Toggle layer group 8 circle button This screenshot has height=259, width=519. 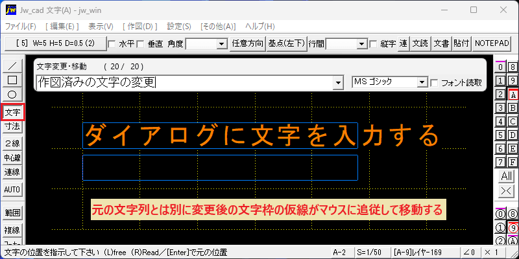tap(513, 214)
